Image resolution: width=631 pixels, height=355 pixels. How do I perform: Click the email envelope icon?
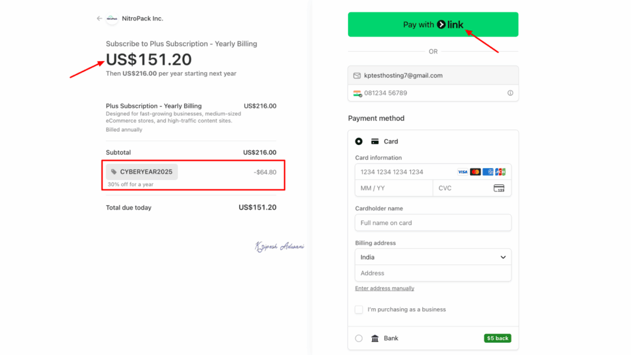point(357,75)
